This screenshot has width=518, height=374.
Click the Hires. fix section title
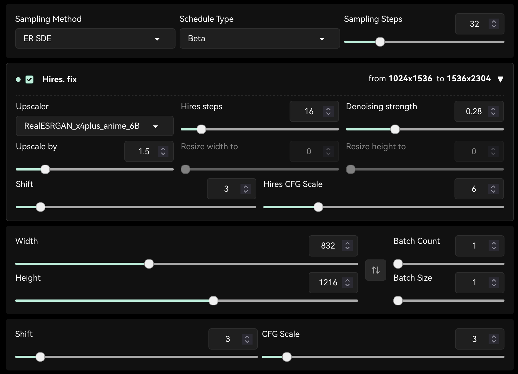pyautogui.click(x=60, y=80)
